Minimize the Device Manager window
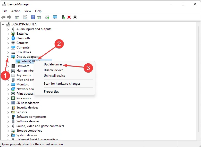Viewport: 201px width, 147px height. point(171,4)
